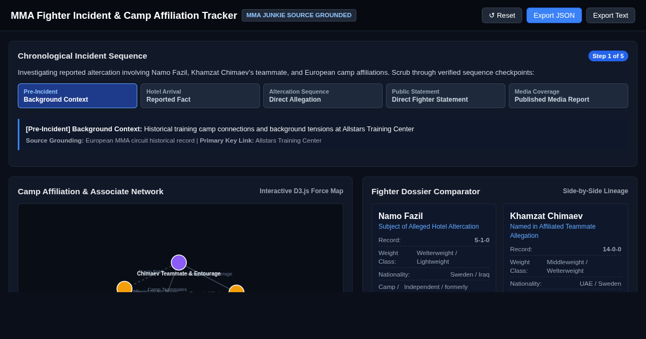This screenshot has height=339, width=646.
Task: Click 'Subject of Alleged Hotel Altercation' subtitle
Action: 429,227
